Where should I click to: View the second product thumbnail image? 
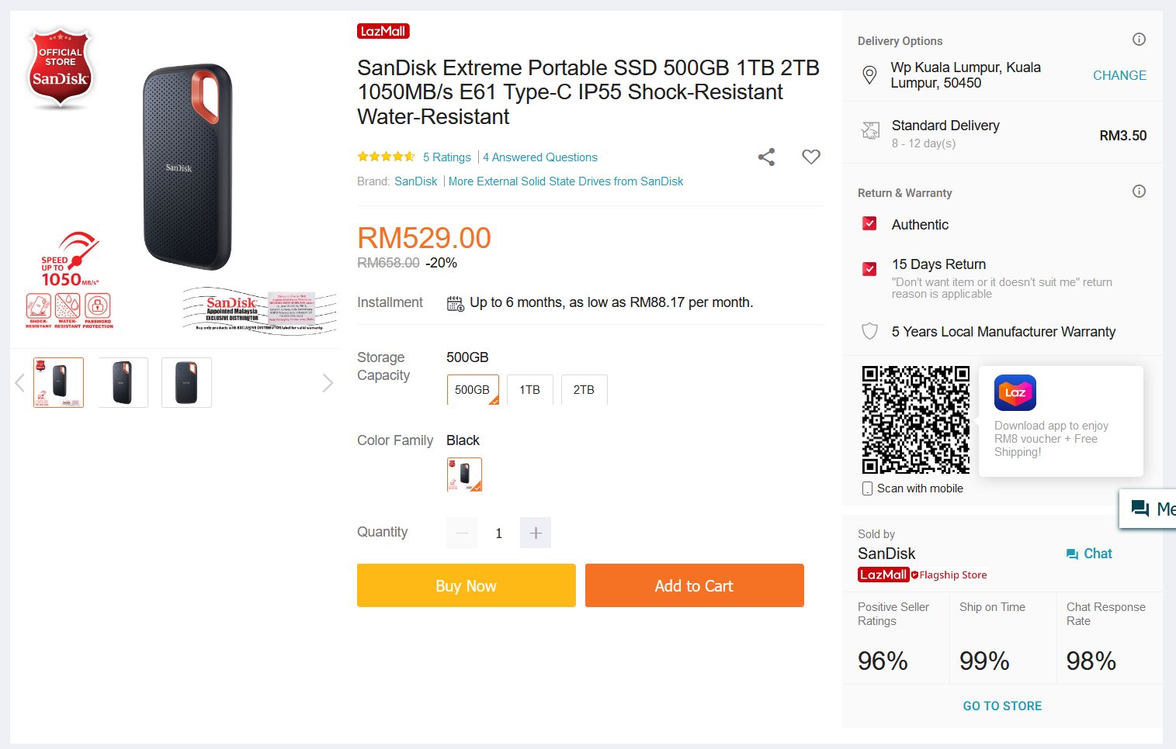123,383
